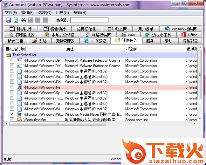The height and width of the screenshot is (165, 206).
Task: Enable the SogouImeMgr entry checkbox
Action: click(x=12, y=120)
